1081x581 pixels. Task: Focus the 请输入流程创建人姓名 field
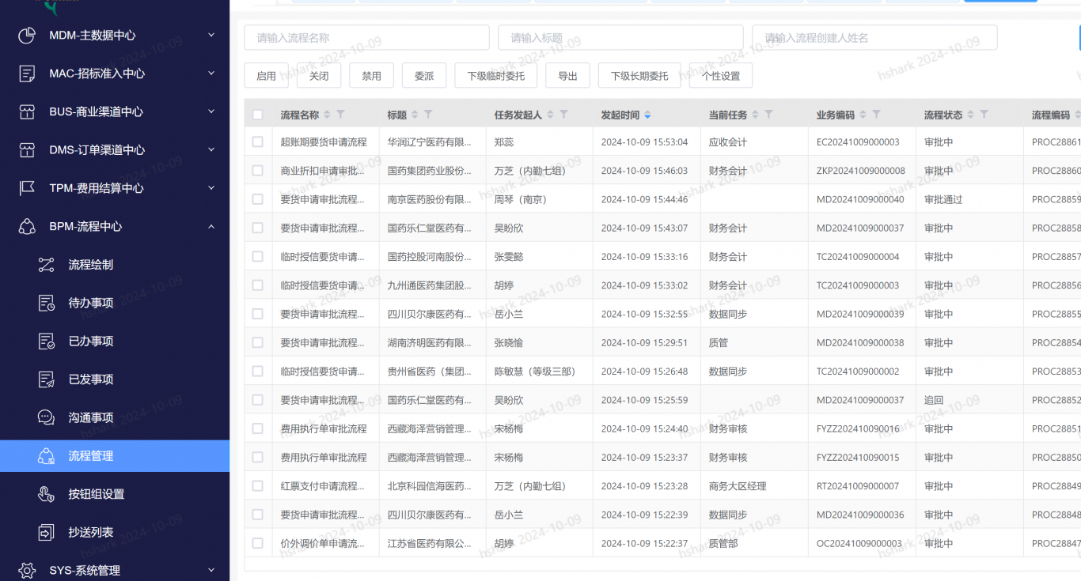(874, 37)
